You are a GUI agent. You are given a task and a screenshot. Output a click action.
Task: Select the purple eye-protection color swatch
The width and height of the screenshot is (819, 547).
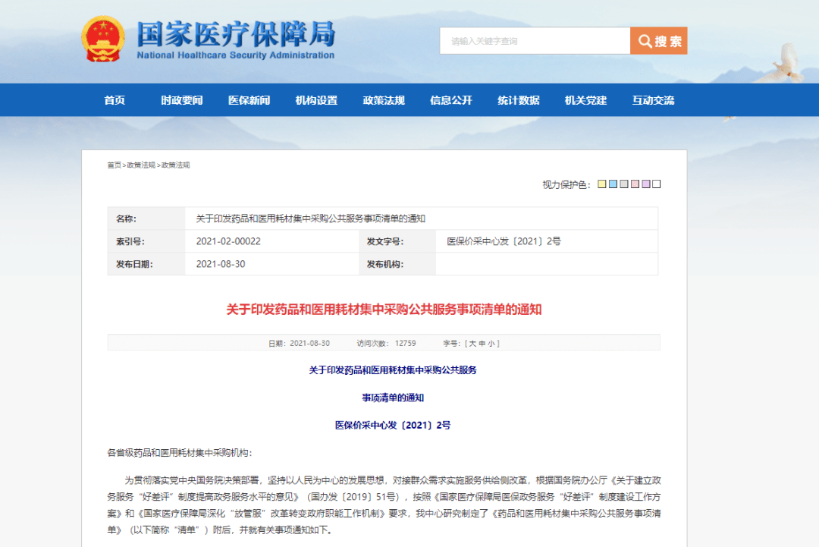point(646,184)
